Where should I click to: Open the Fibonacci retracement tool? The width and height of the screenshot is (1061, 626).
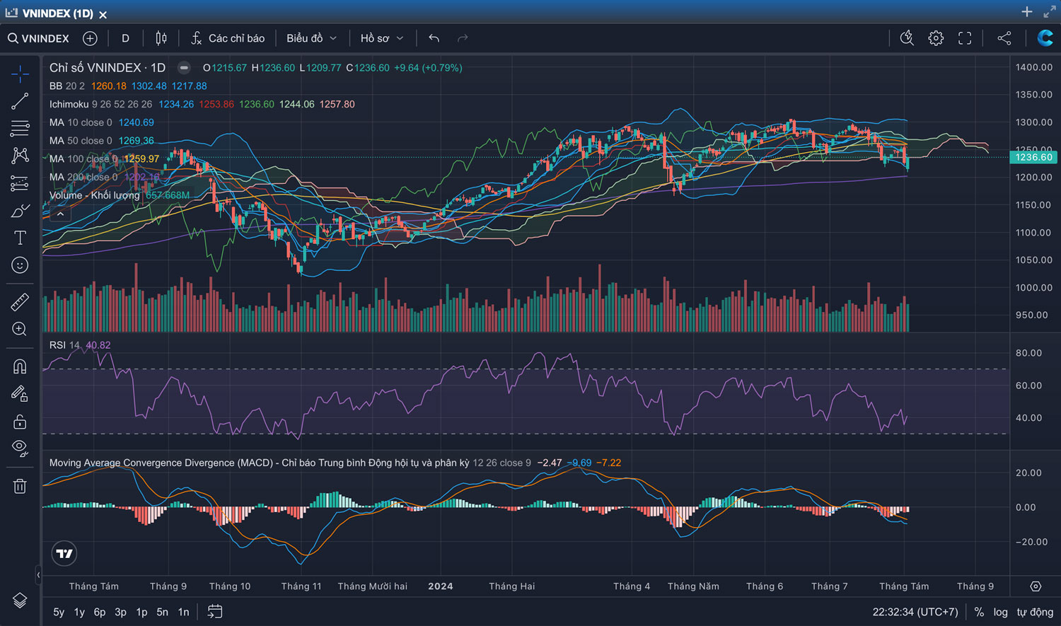(x=20, y=128)
